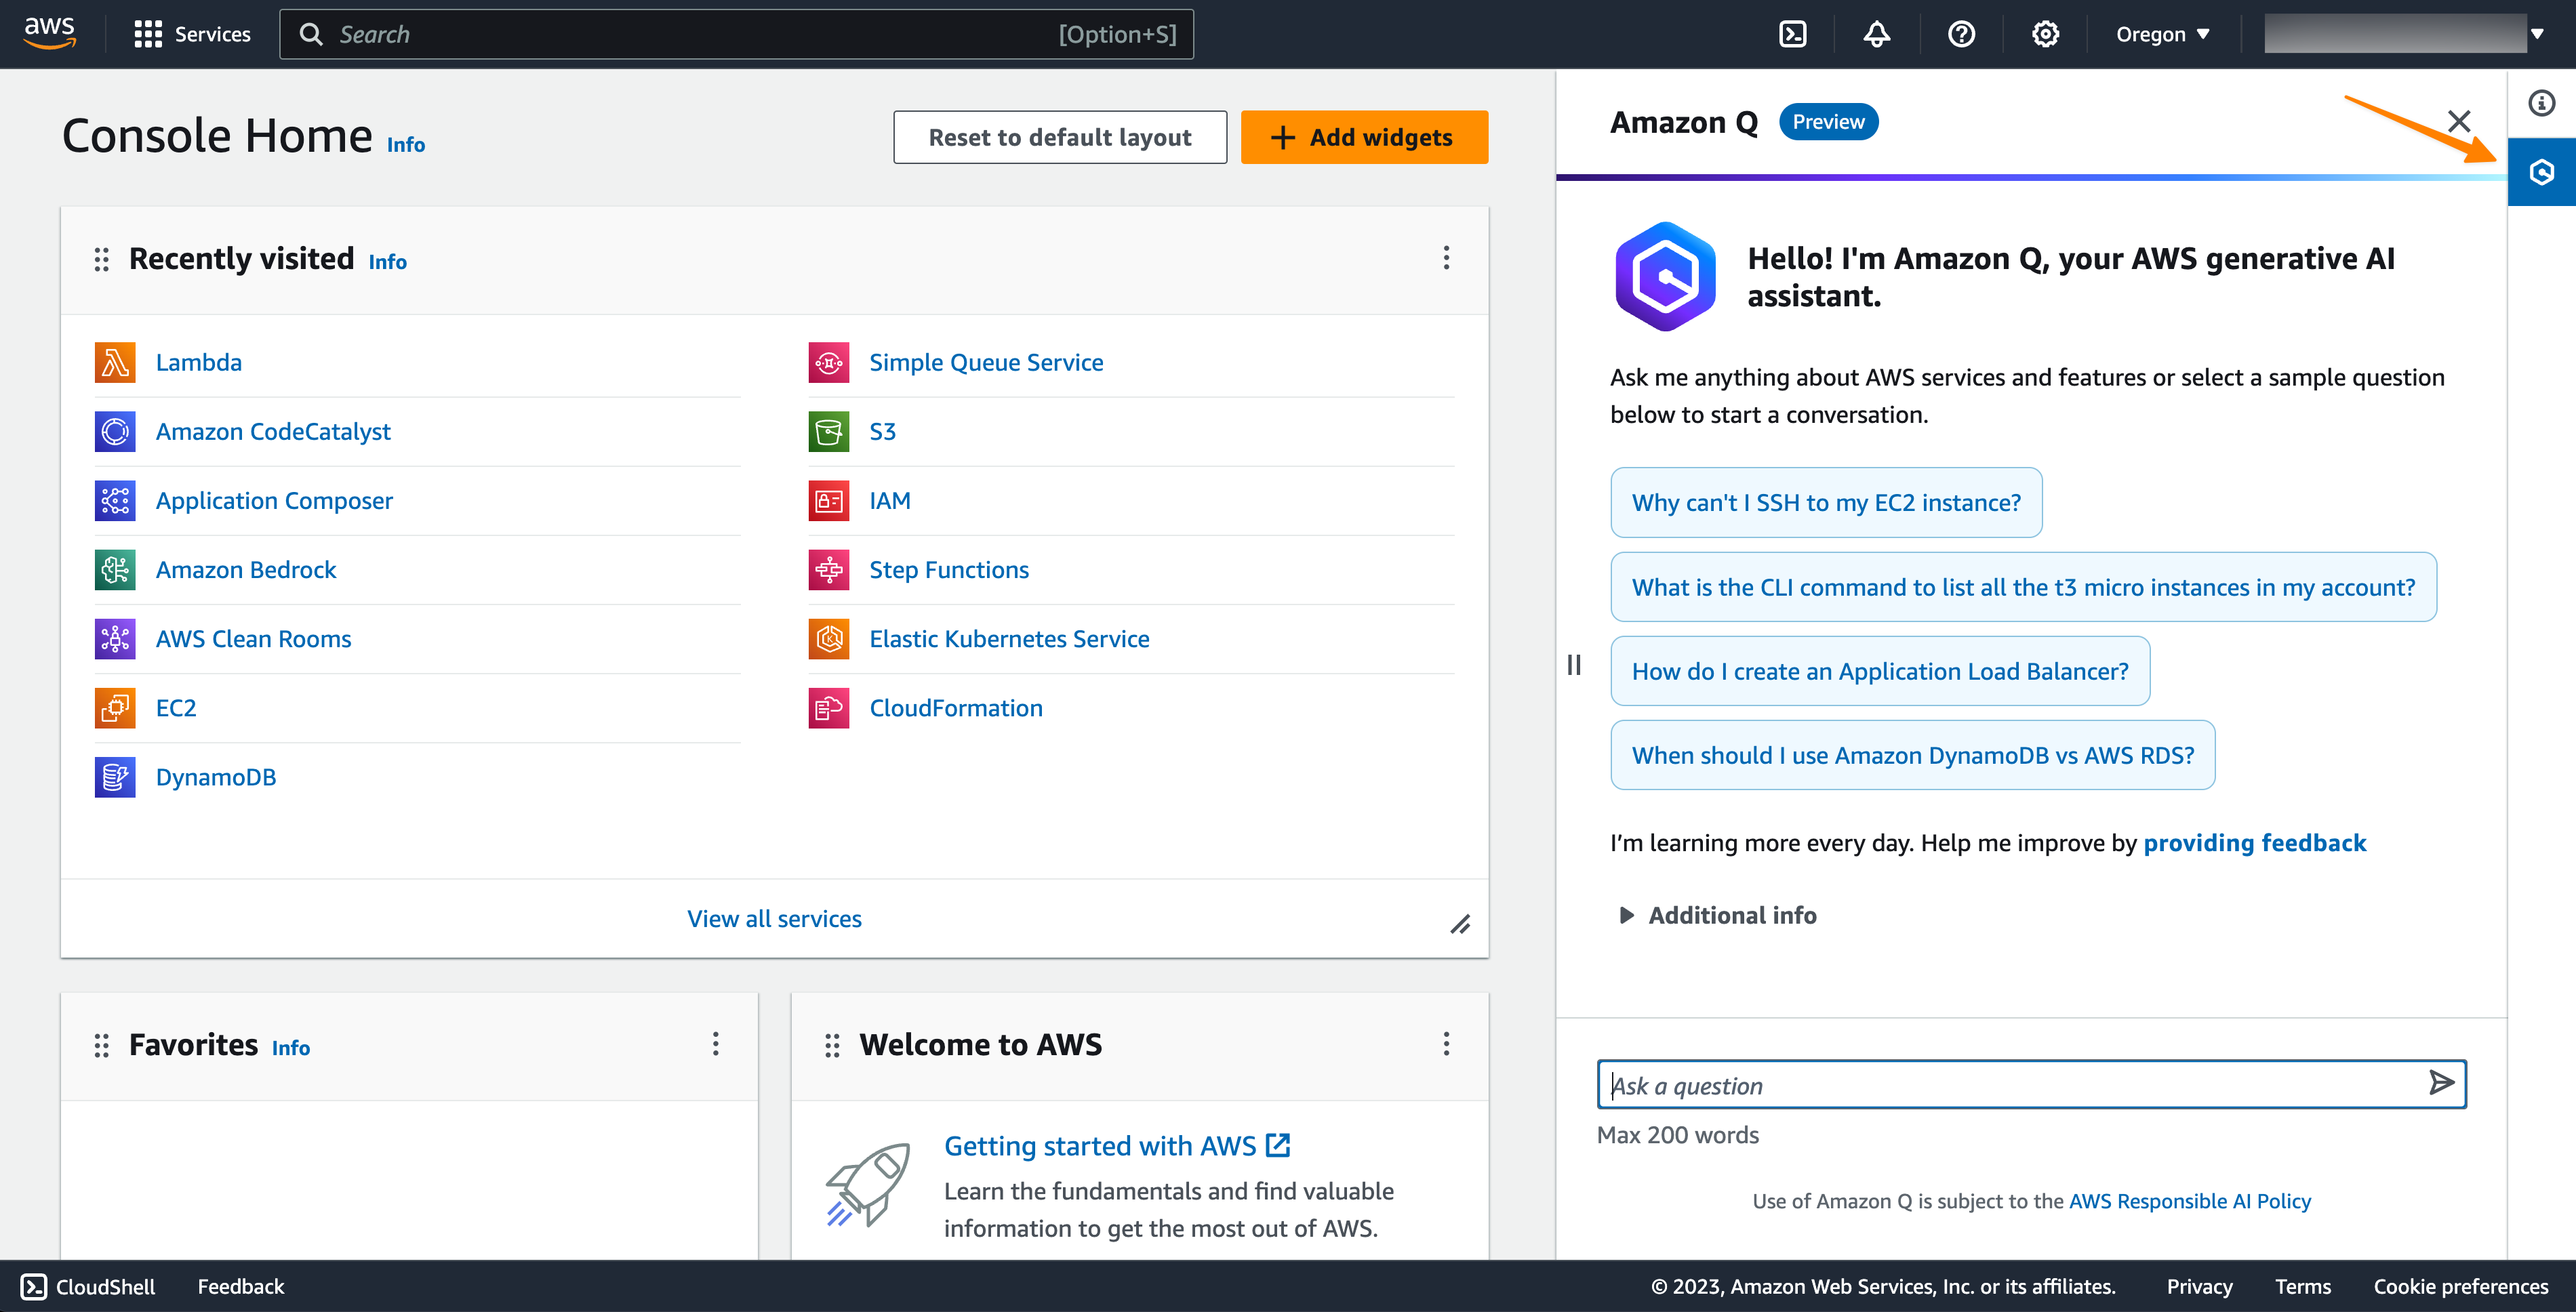
Task: Click the Settings gear icon
Action: click(x=2044, y=33)
